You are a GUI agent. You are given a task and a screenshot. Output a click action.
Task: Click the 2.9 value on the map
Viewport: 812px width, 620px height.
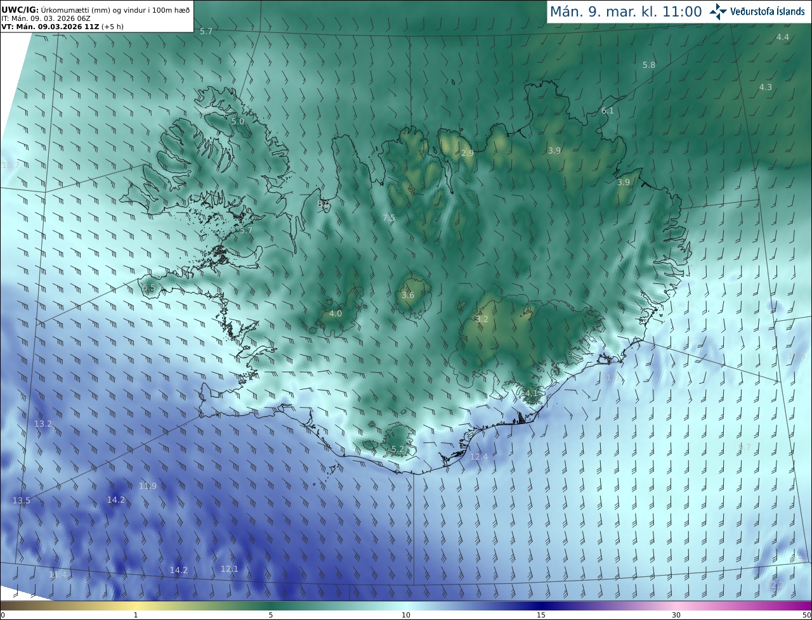(x=468, y=153)
